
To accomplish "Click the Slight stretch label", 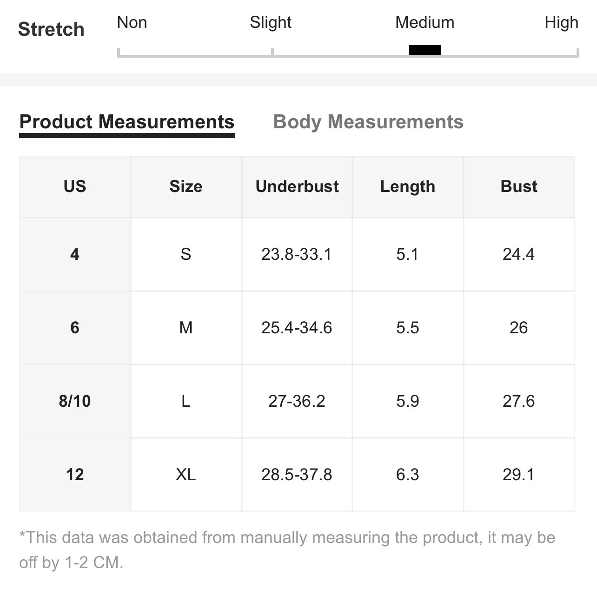I will pos(271,22).
